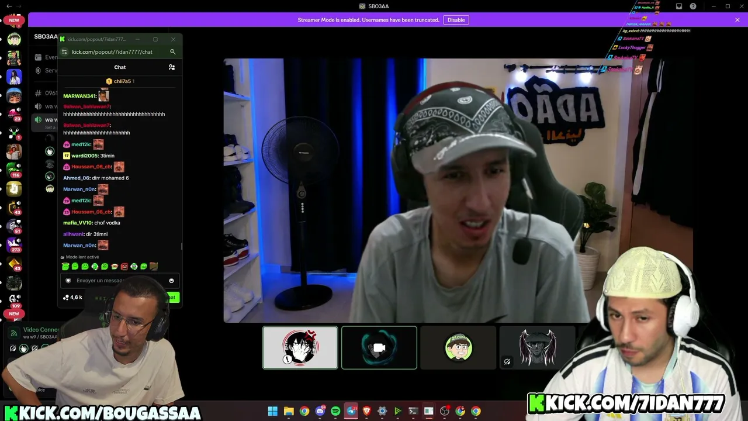Screen dimensions: 748x421
Task: Open the server with the 51 badge
Action: point(14,226)
